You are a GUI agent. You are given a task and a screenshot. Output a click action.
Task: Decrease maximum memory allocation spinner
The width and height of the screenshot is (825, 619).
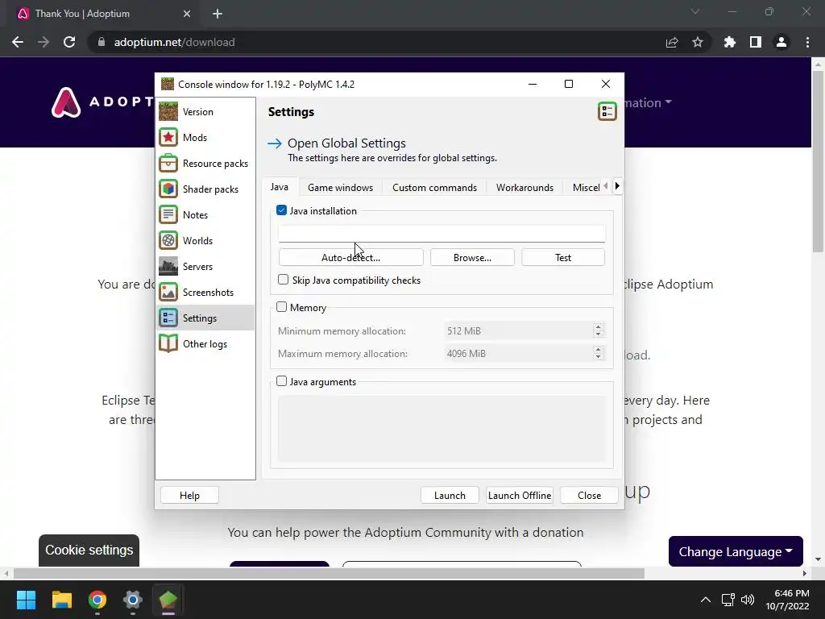click(599, 357)
